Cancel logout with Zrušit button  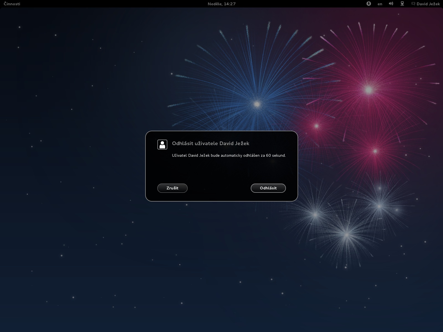(172, 188)
